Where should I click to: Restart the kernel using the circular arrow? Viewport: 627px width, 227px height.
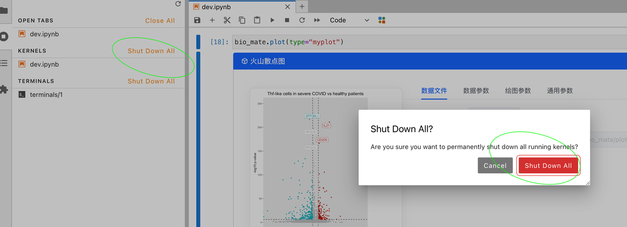(x=302, y=20)
